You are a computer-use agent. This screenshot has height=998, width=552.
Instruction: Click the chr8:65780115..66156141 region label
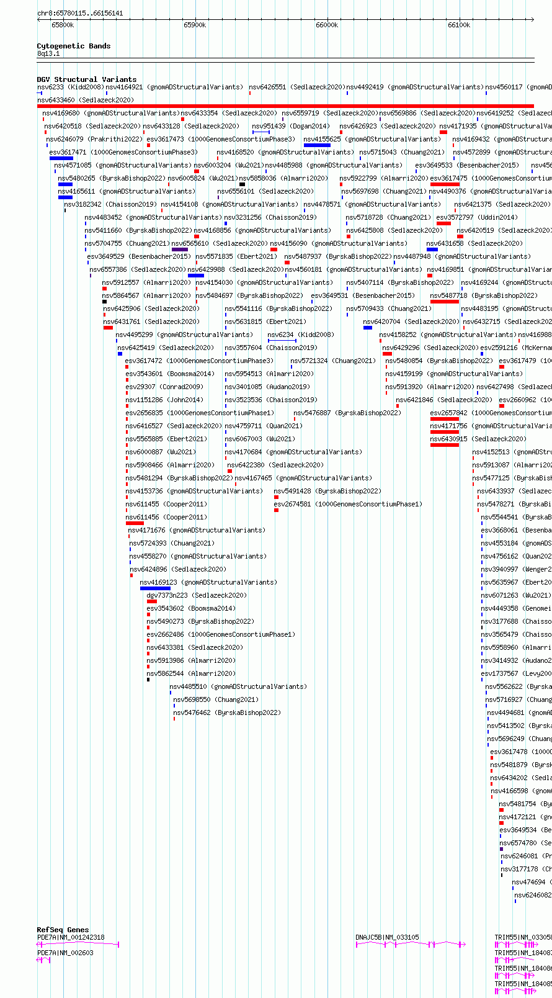click(x=80, y=13)
